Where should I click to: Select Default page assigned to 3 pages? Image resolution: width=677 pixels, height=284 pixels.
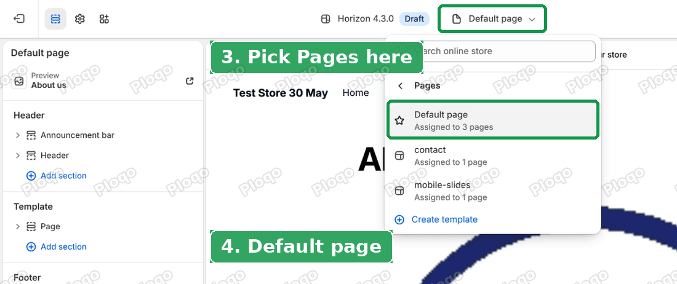pyautogui.click(x=492, y=120)
